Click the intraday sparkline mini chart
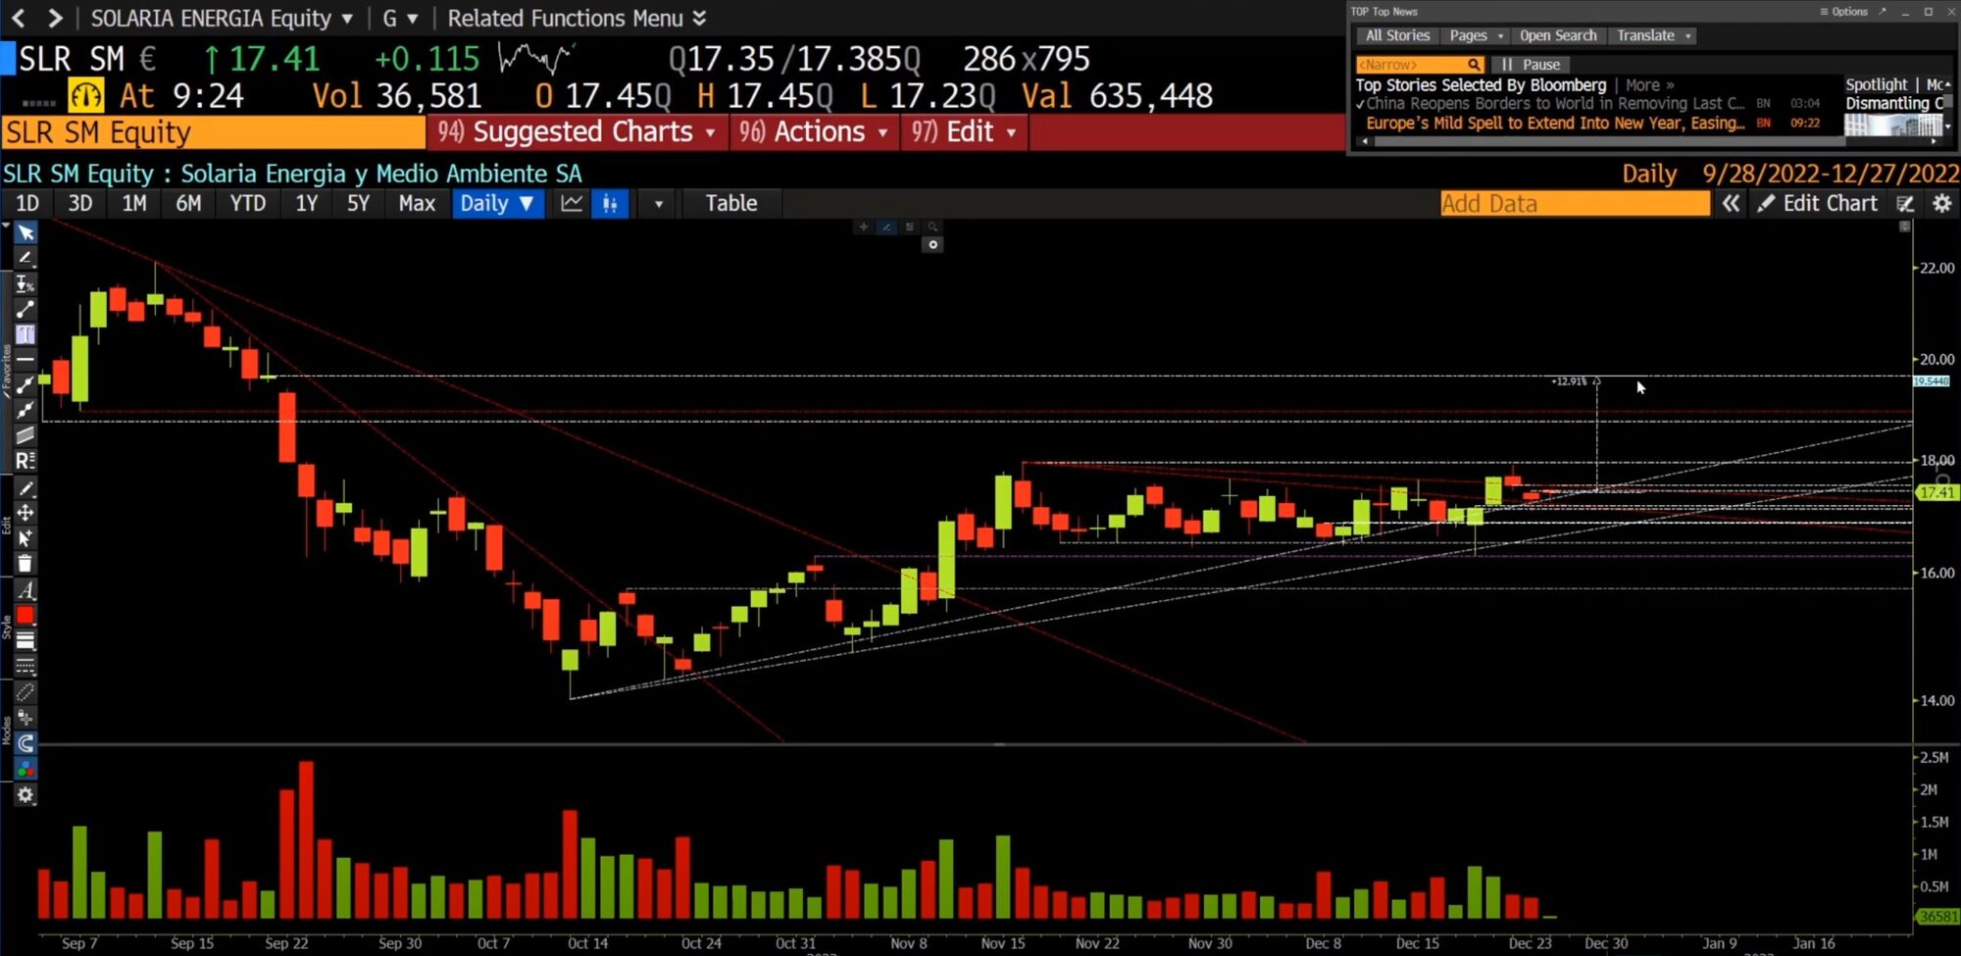 [x=534, y=59]
